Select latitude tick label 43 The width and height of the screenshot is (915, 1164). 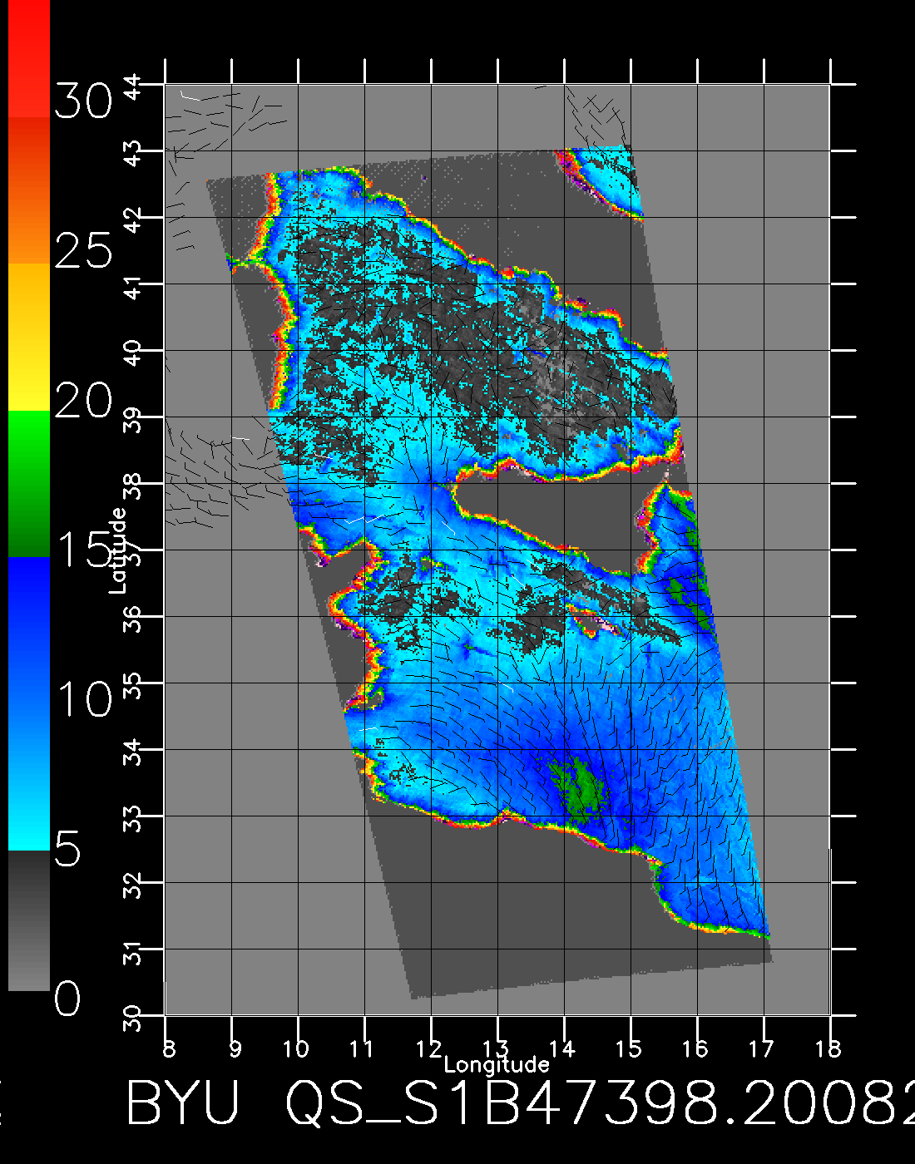coord(133,152)
